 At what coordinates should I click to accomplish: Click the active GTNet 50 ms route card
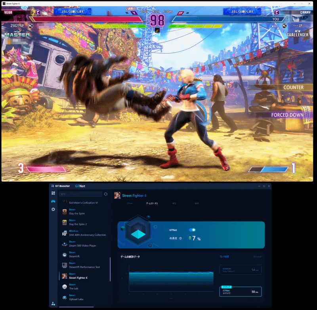[241, 292]
